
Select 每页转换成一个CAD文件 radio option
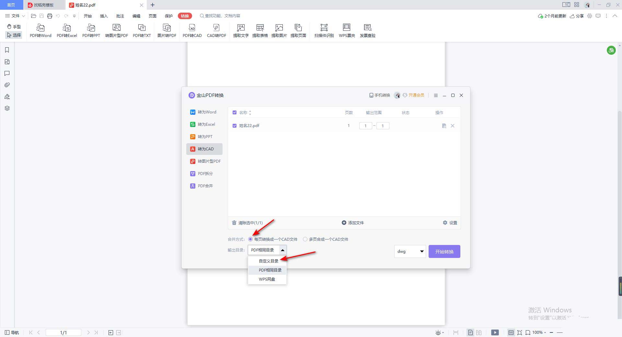pyautogui.click(x=250, y=239)
